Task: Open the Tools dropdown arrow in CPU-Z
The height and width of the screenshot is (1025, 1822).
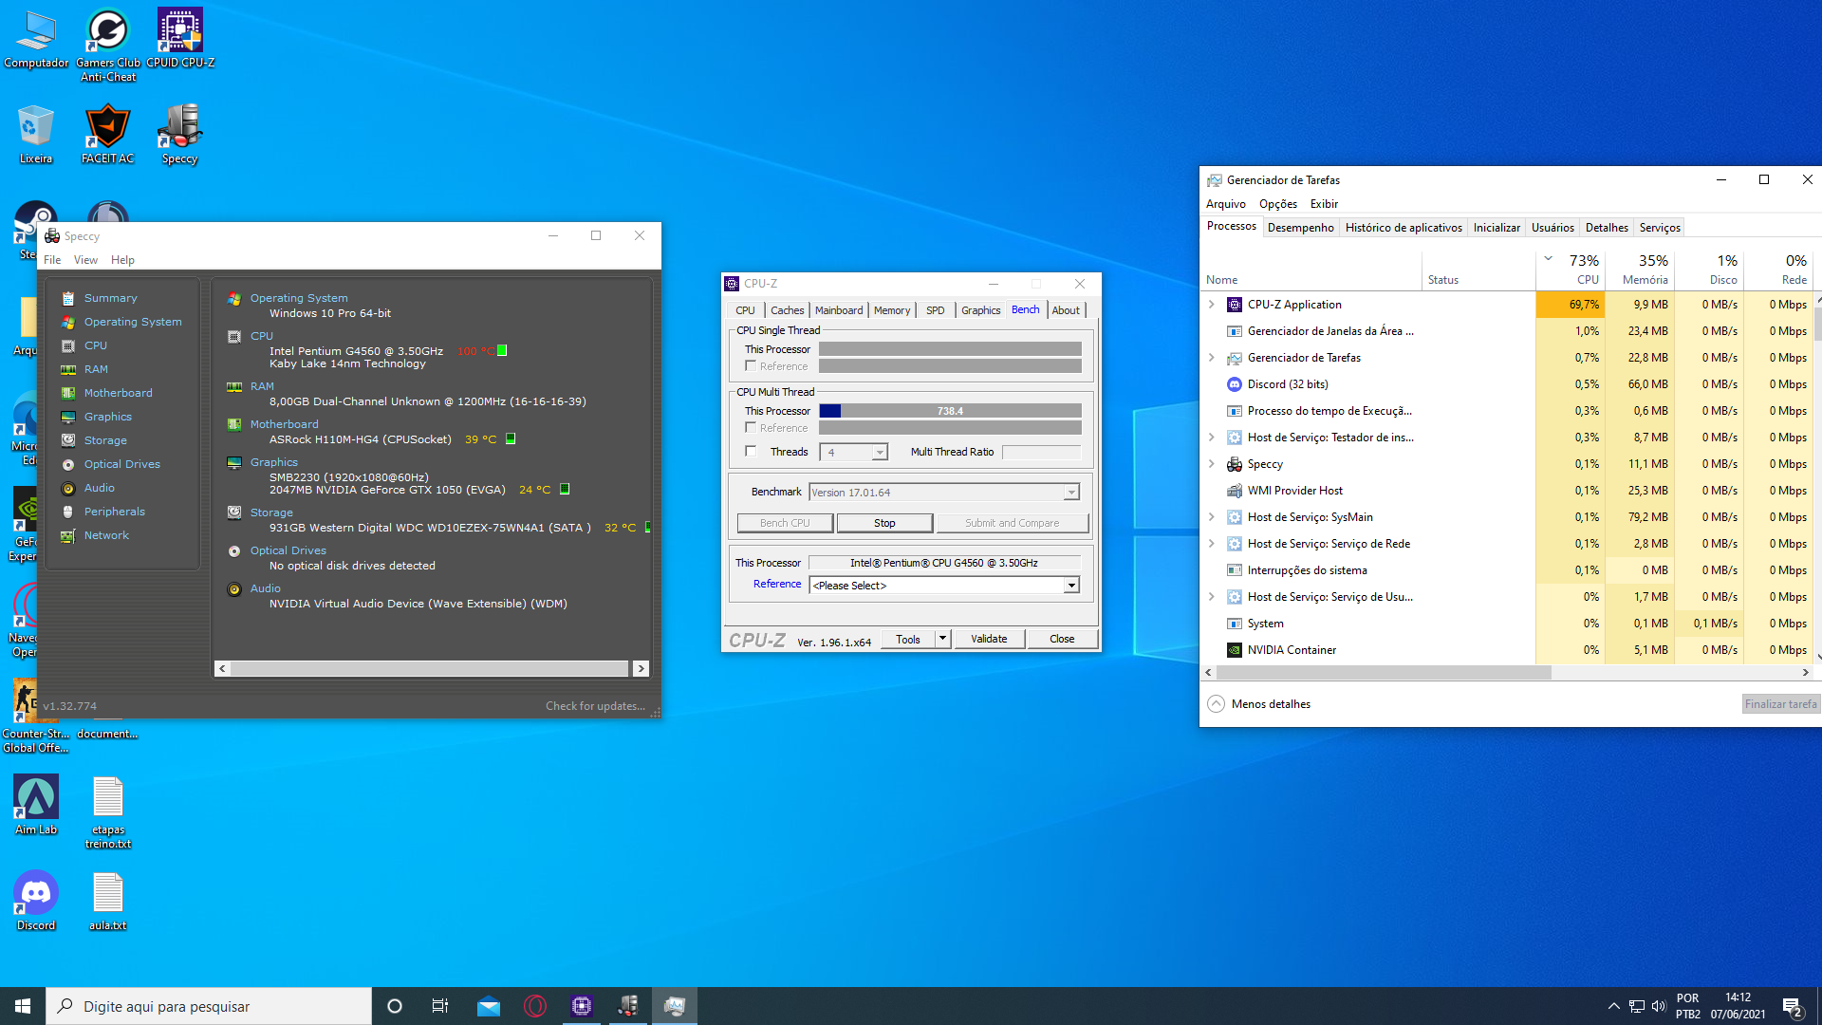Action: tap(942, 639)
